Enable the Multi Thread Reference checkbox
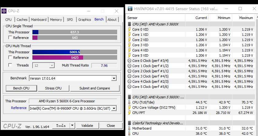The image size is (258, 136). point(10,58)
